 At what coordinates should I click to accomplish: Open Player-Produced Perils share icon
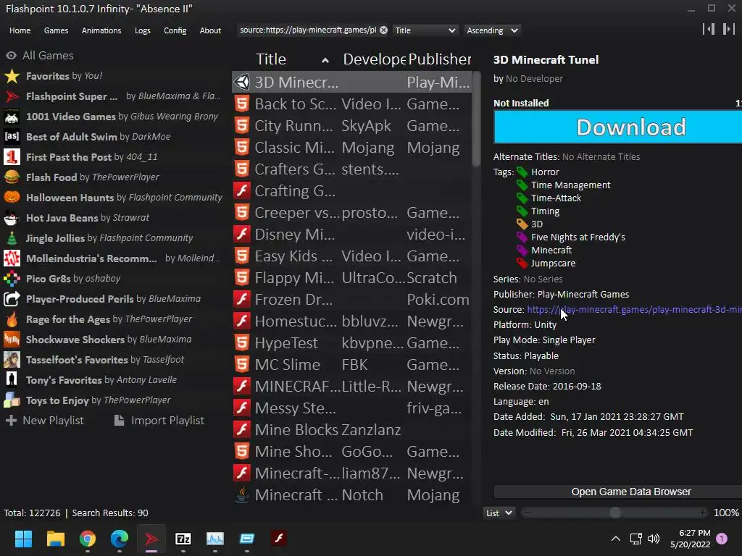[x=12, y=299]
